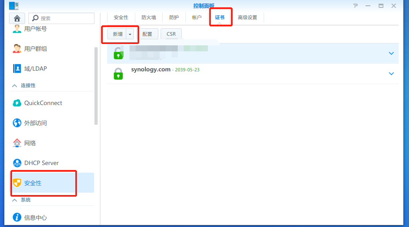Open the DHCP Server icon
The height and width of the screenshot is (227, 409).
[17, 163]
